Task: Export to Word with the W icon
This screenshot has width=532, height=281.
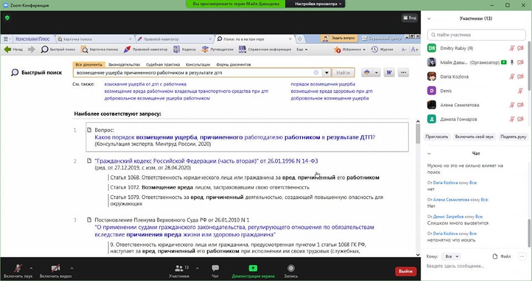Action: click(389, 73)
